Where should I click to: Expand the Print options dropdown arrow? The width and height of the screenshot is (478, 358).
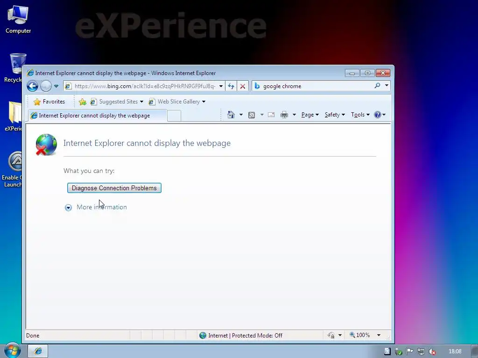click(x=294, y=115)
